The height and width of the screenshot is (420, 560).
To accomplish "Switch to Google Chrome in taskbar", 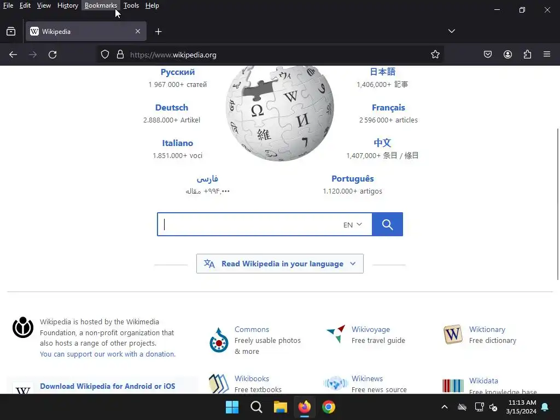I will [x=329, y=407].
